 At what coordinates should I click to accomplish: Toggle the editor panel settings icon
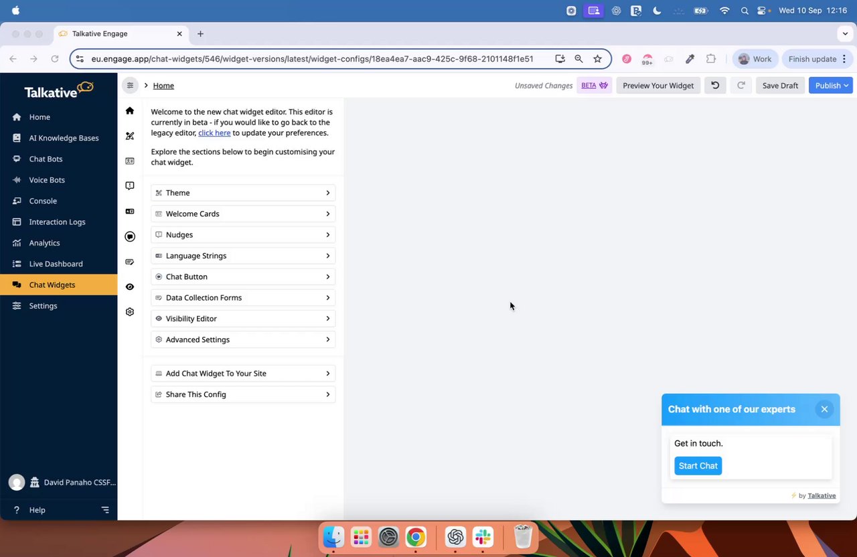pyautogui.click(x=130, y=85)
